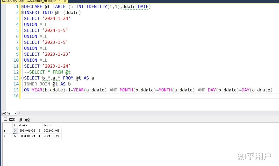This screenshot has height=166, width=279.
Task: Switch to the 结果 results tab
Action: pyautogui.click(x=10, y=119)
